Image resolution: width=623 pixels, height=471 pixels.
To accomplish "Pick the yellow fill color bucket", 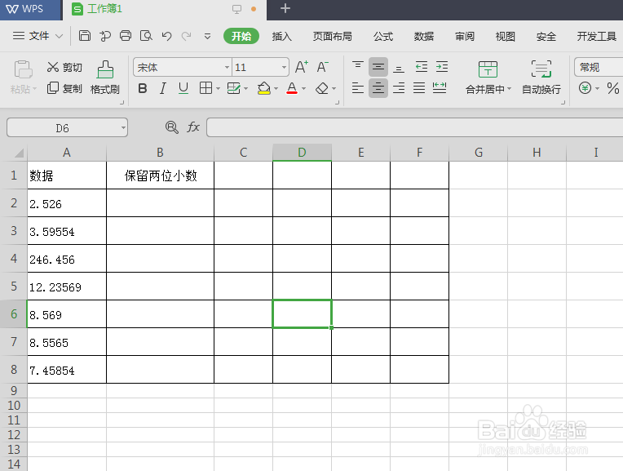I will [x=264, y=88].
